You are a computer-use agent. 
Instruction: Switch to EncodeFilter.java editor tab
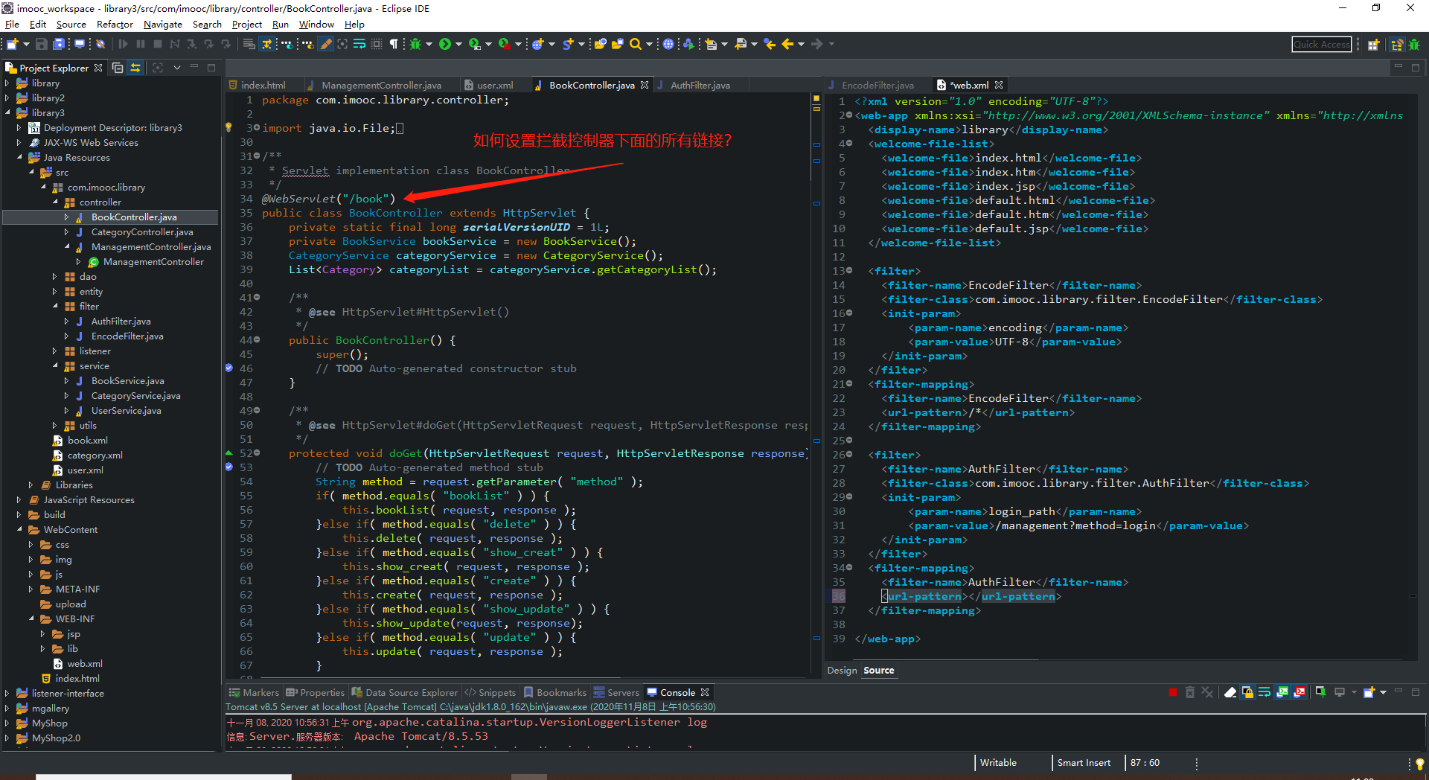click(877, 86)
